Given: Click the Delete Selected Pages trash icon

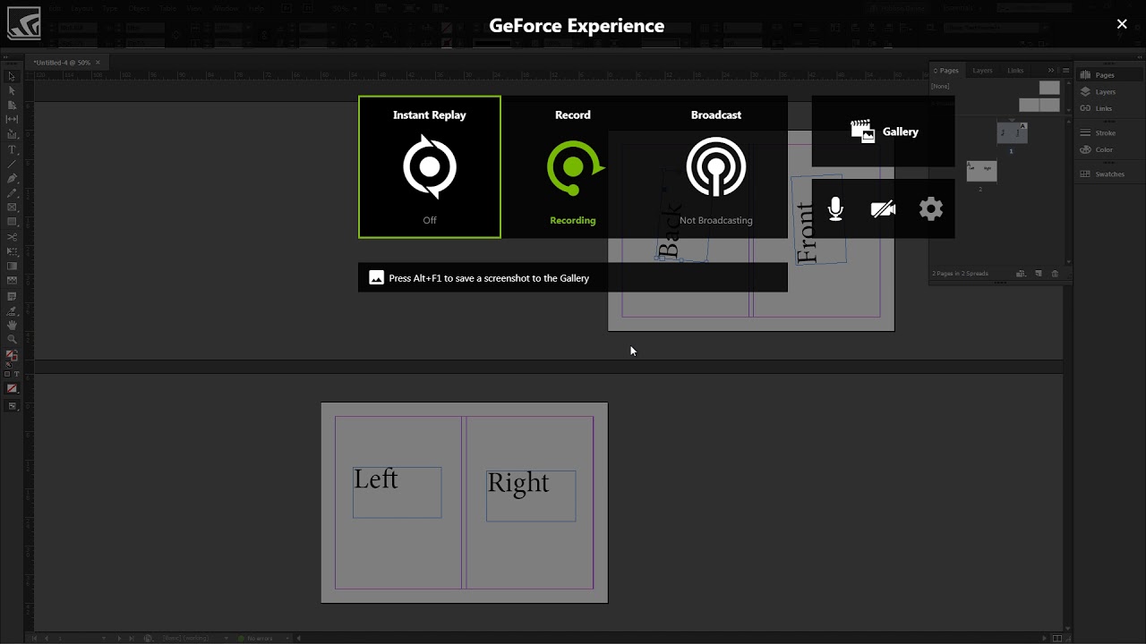Looking at the screenshot, I should 1055,274.
